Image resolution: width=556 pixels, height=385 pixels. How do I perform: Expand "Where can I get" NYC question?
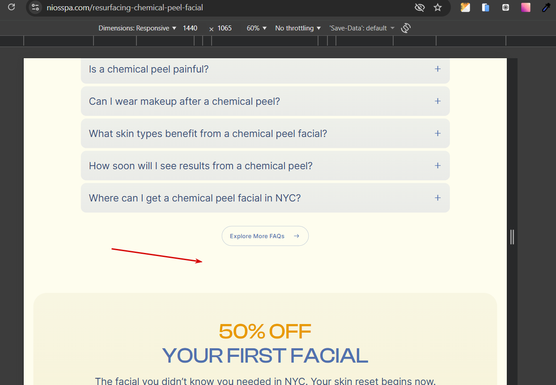(265, 198)
